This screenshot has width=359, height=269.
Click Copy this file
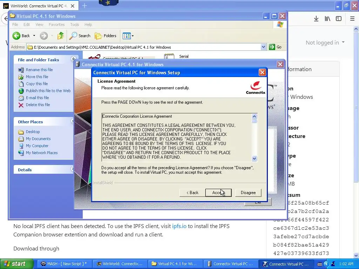pos(36,84)
